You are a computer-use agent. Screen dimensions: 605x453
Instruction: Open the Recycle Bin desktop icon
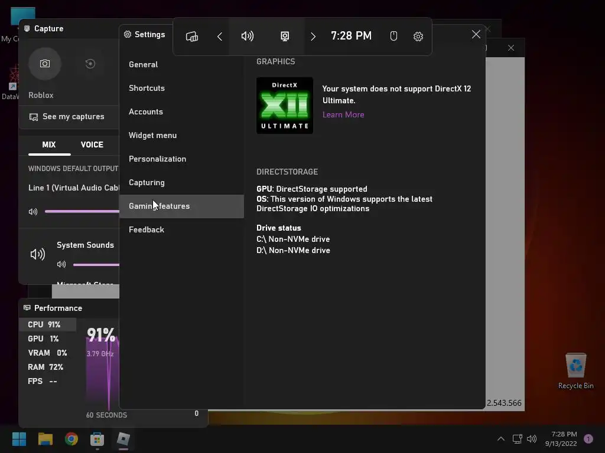pyautogui.click(x=575, y=371)
